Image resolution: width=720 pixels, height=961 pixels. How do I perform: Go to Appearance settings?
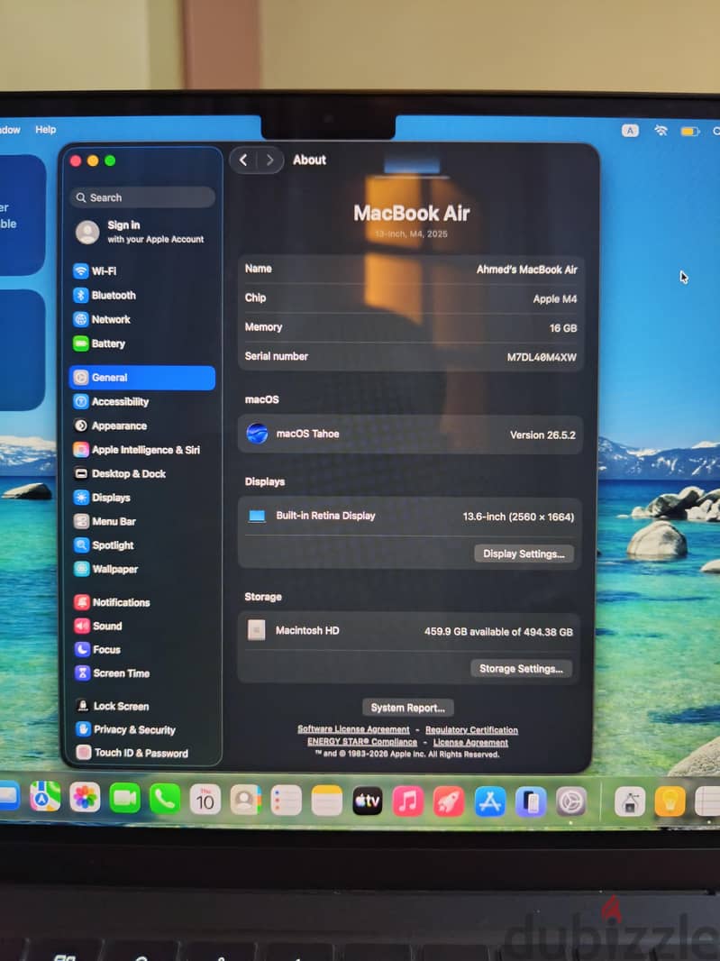click(x=142, y=426)
